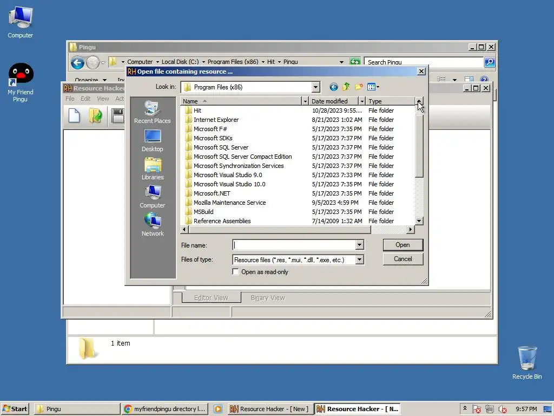Click the Open file icon in Resource Hacker toolbar
The image size is (554, 416).
pyautogui.click(x=95, y=116)
